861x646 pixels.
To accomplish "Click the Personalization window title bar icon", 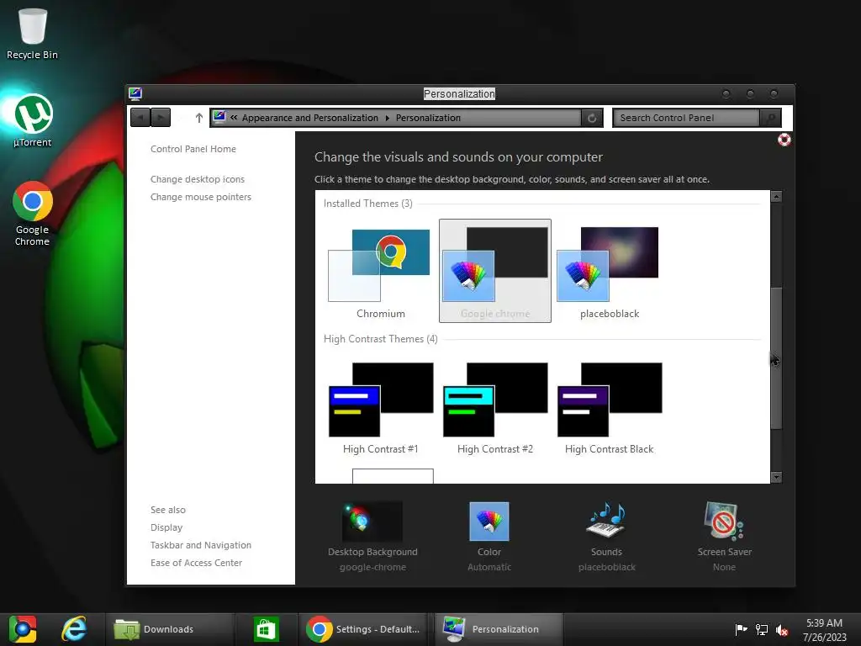I will point(135,93).
